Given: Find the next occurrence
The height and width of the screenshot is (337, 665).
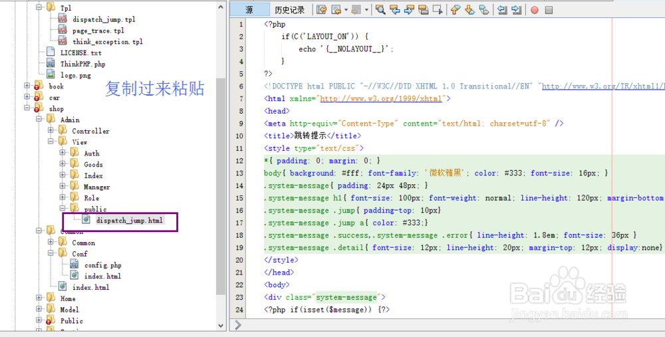Looking at the screenshot, I should click(x=409, y=10).
